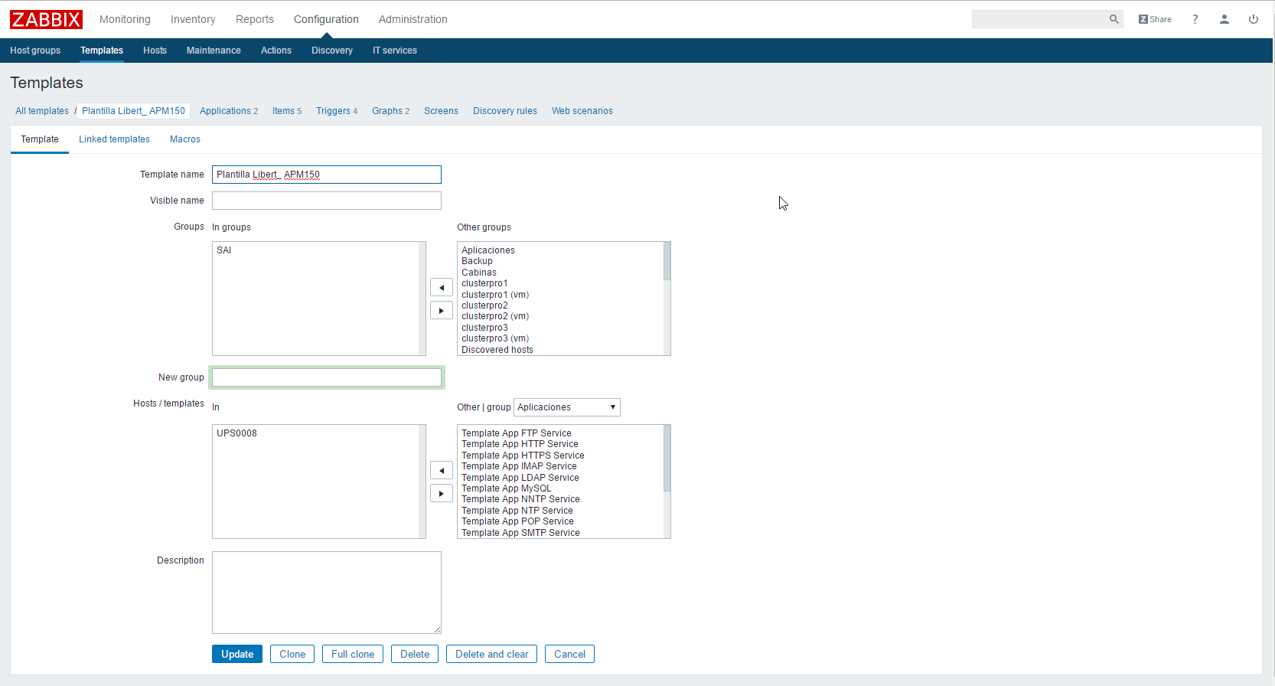This screenshot has width=1275, height=686.
Task: Focus the Visible name input field
Action: coord(326,201)
